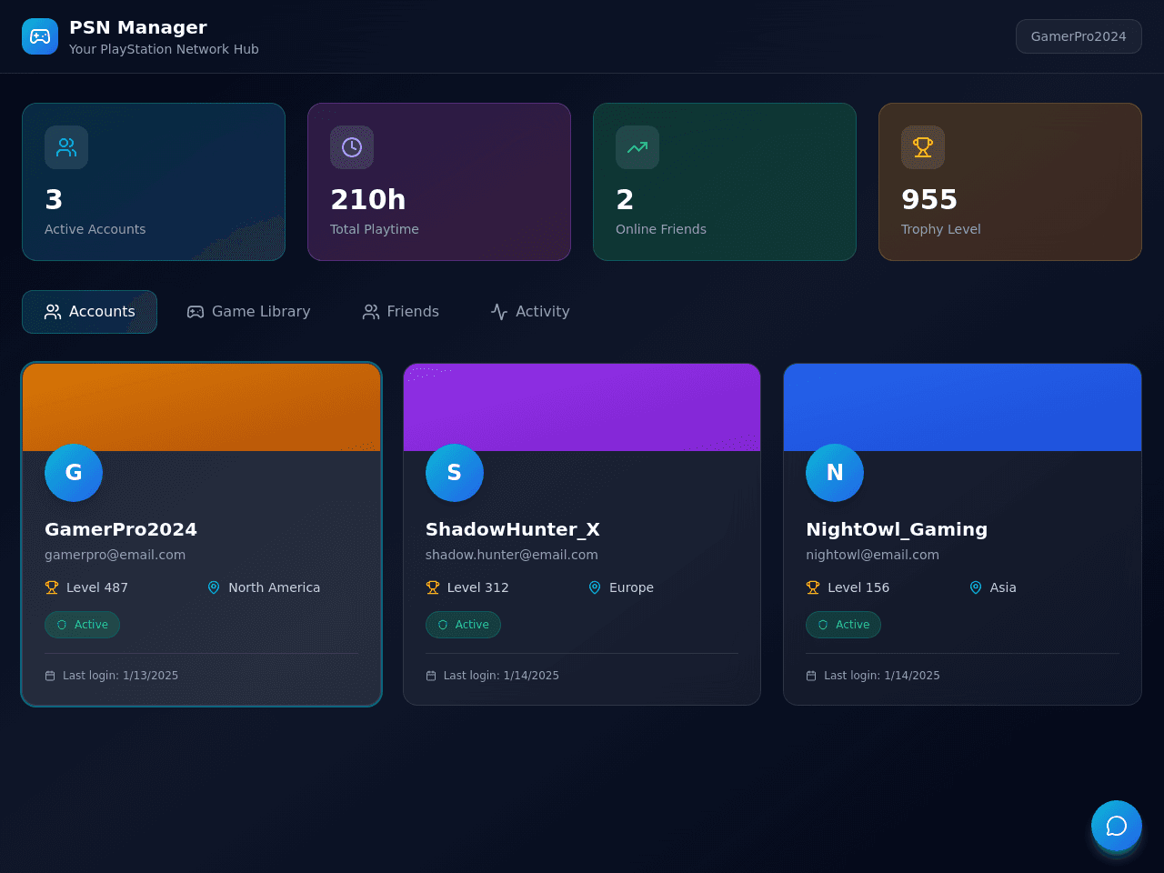Click the location pin next to Europe
1164x873 pixels.
(595, 587)
